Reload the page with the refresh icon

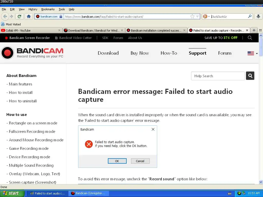coord(19,16)
